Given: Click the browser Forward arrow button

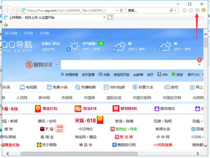Looking at the screenshot, I should (x=16, y=10).
